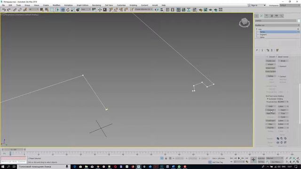Toggle the Automatic Welding checkbox

click(x=268, y=99)
